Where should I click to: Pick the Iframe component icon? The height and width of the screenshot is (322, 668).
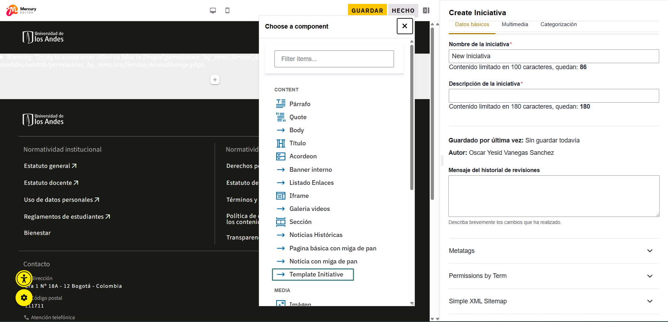pyautogui.click(x=281, y=196)
